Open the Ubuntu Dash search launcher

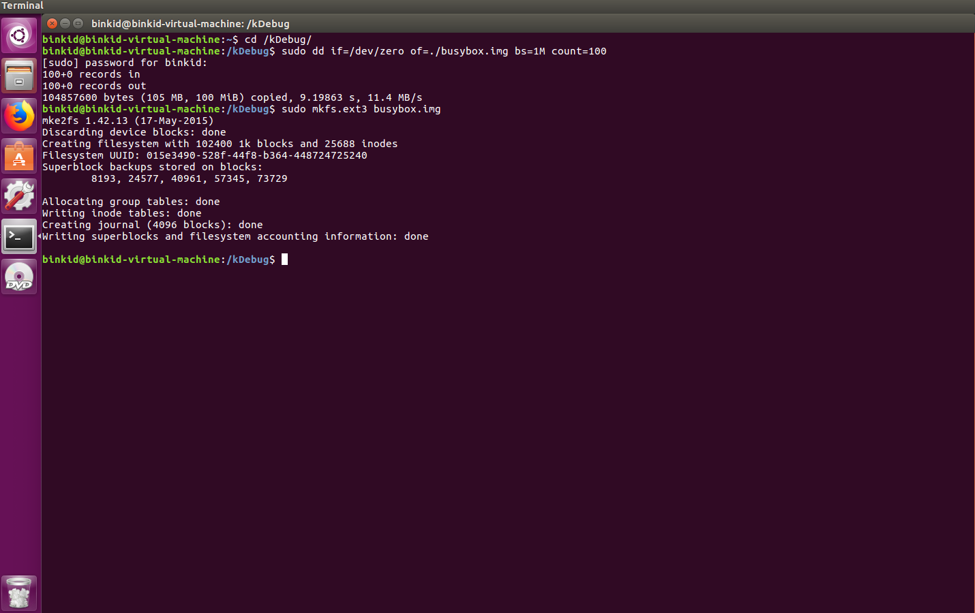point(19,35)
